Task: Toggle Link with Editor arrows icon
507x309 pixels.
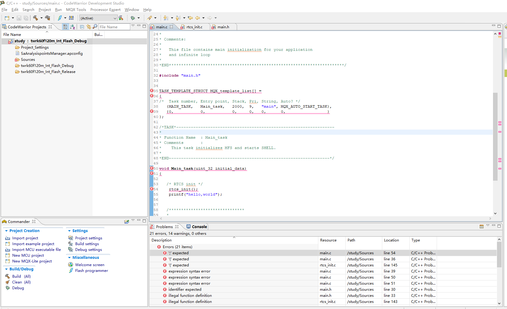Action: 89,27
